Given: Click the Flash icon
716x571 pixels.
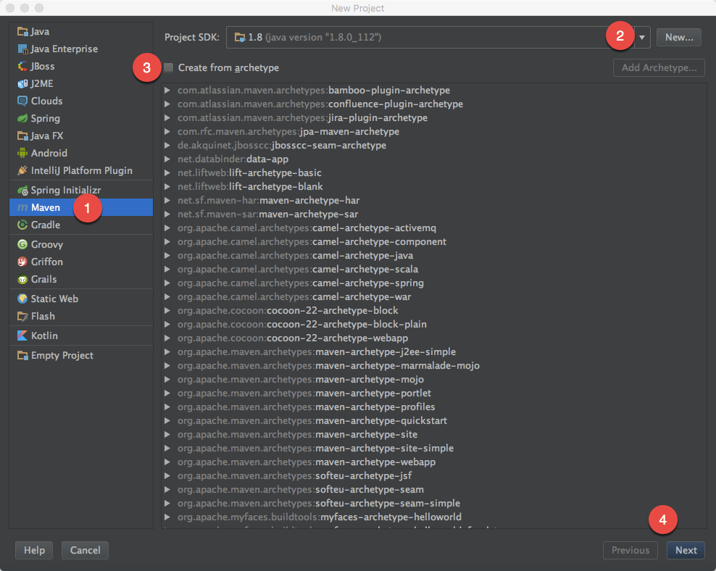Looking at the screenshot, I should pyautogui.click(x=22, y=316).
